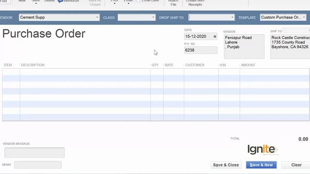
Task: Click the RATE column header
Action: pos(169,65)
